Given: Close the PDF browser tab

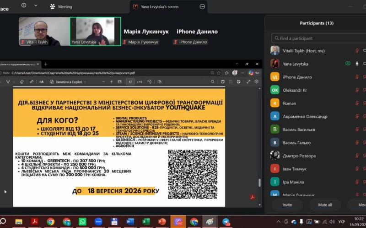Looking at the screenshot, I should click(x=38, y=64).
